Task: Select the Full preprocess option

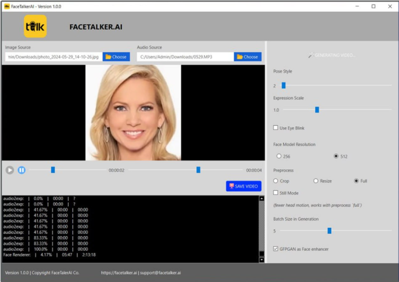Action: [356, 181]
